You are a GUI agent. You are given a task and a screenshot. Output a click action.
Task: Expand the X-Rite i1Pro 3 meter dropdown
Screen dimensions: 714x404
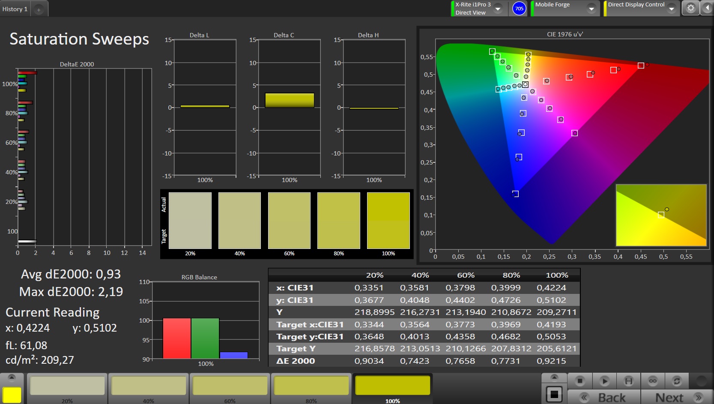tap(498, 9)
